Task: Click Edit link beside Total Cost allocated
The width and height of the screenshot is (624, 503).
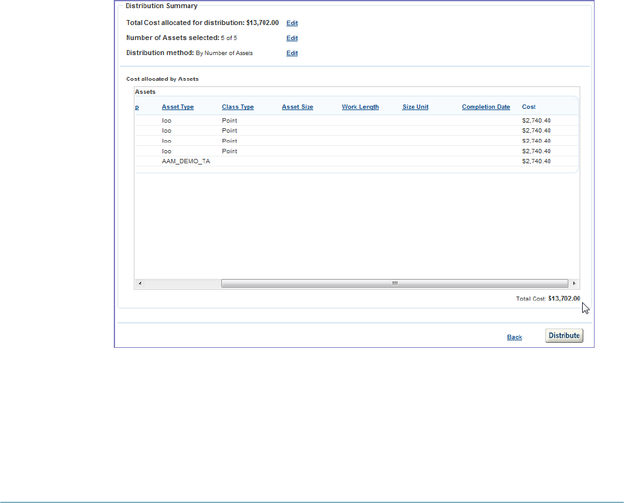Action: [x=292, y=23]
